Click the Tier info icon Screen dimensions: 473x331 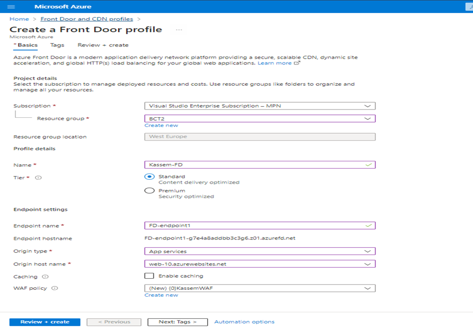[x=38, y=177]
